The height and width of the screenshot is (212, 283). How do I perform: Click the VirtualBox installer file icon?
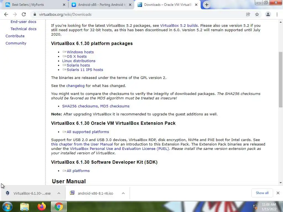(x=7, y=193)
